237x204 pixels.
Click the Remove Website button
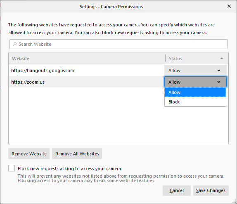tap(29, 154)
